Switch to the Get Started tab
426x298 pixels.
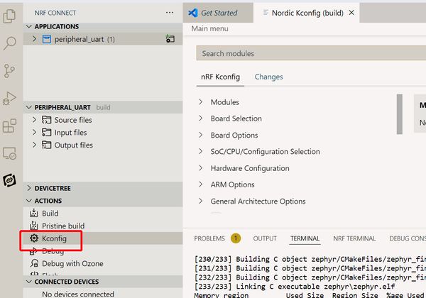[218, 13]
